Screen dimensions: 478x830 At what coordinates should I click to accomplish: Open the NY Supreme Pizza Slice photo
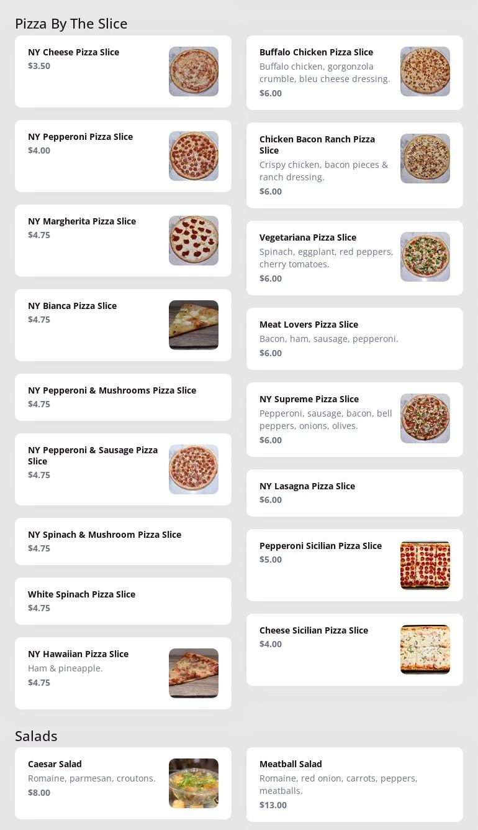click(425, 418)
